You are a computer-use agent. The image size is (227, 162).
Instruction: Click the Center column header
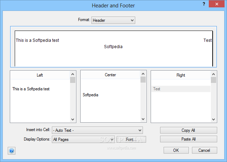(110, 75)
